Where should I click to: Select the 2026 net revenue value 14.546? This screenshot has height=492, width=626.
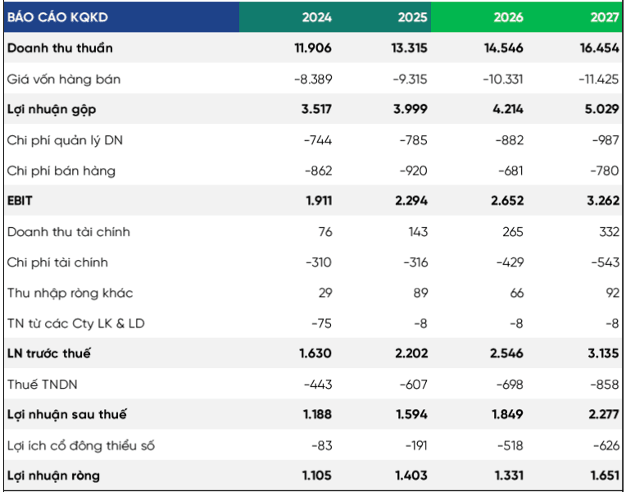504,48
